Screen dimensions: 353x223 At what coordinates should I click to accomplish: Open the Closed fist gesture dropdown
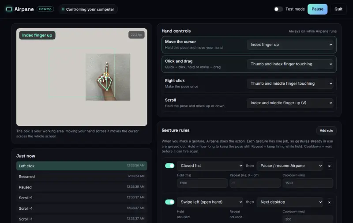coord(210,166)
